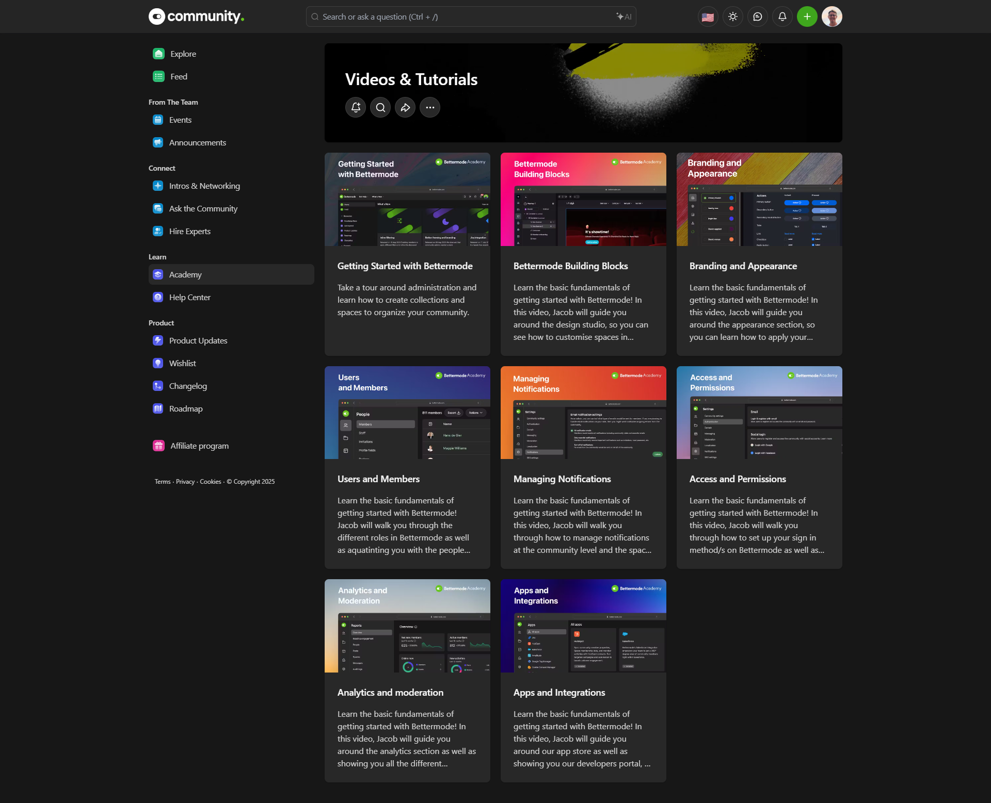Select Help Center in the sidebar
Viewport: 991px width, 803px height.
point(189,297)
